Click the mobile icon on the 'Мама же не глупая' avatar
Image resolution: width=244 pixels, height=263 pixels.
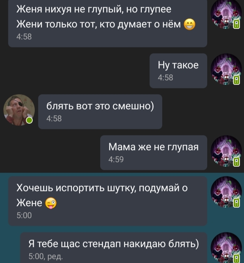237,162
